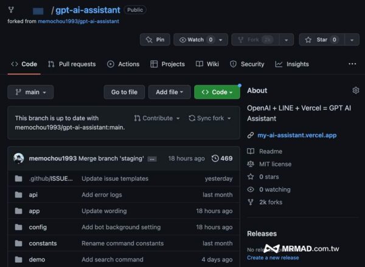The image size is (365, 267).
Task: Click the Go to file button
Action: coord(124,92)
